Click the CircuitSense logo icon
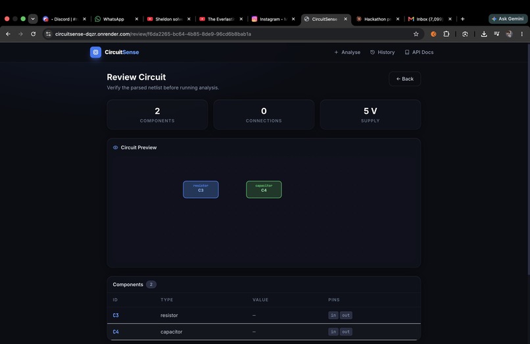 [95, 52]
